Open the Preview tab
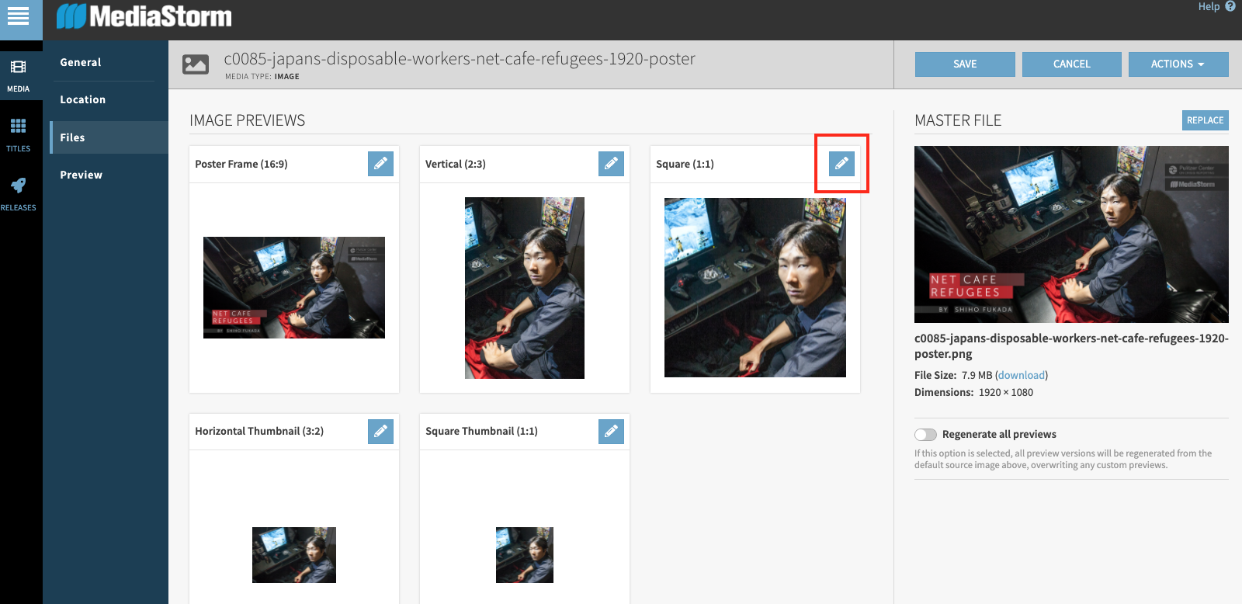Image resolution: width=1242 pixels, height=604 pixels. [81, 175]
